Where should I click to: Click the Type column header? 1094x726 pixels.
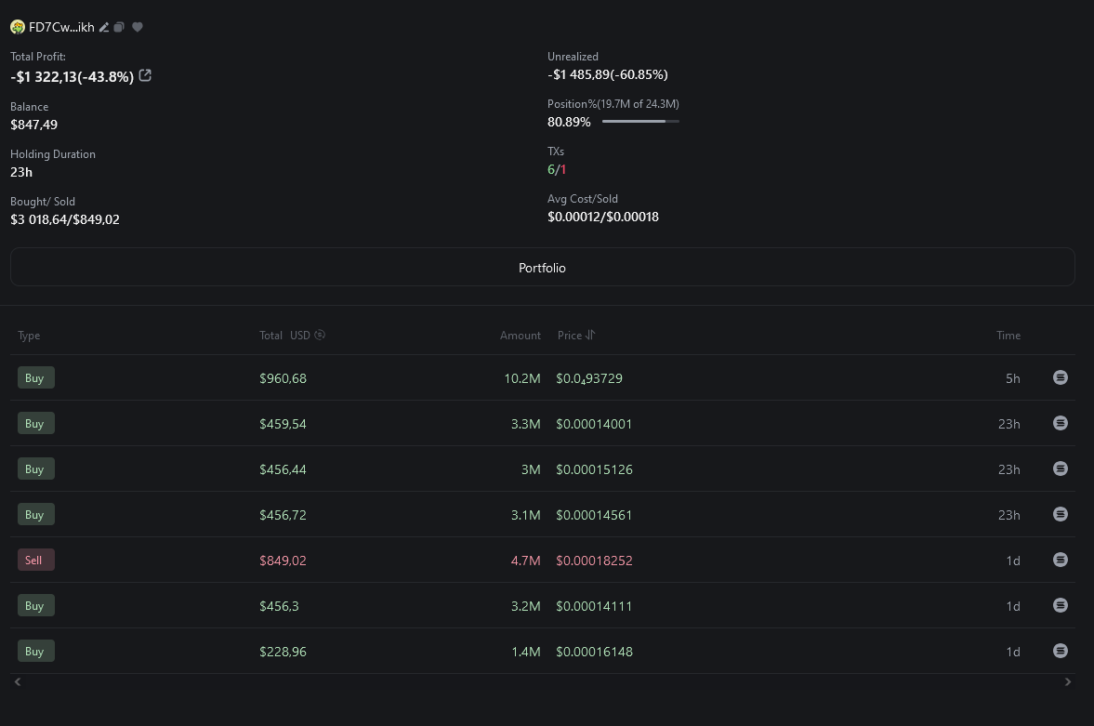[x=29, y=336]
